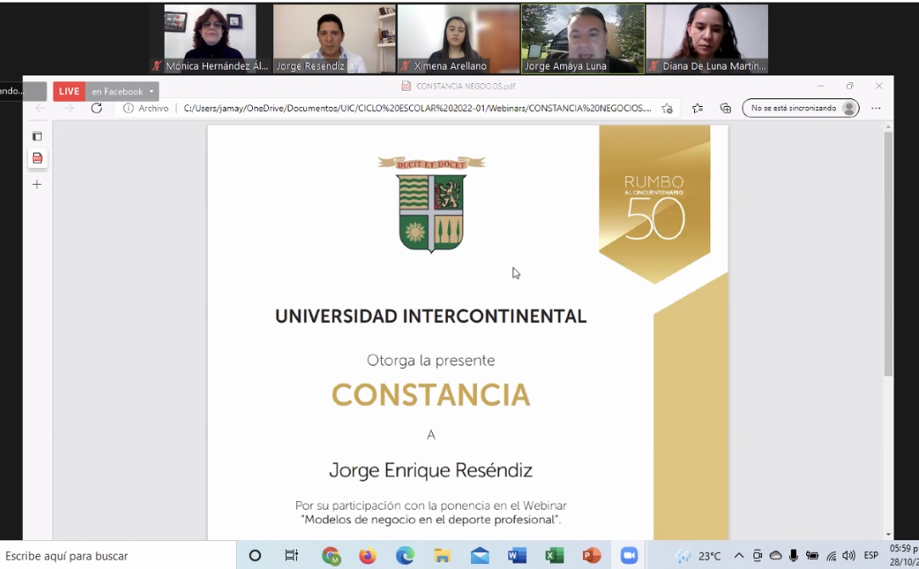Open PowerPoint from the taskbar
Viewport: 919px width, 569px height.
pyautogui.click(x=592, y=555)
